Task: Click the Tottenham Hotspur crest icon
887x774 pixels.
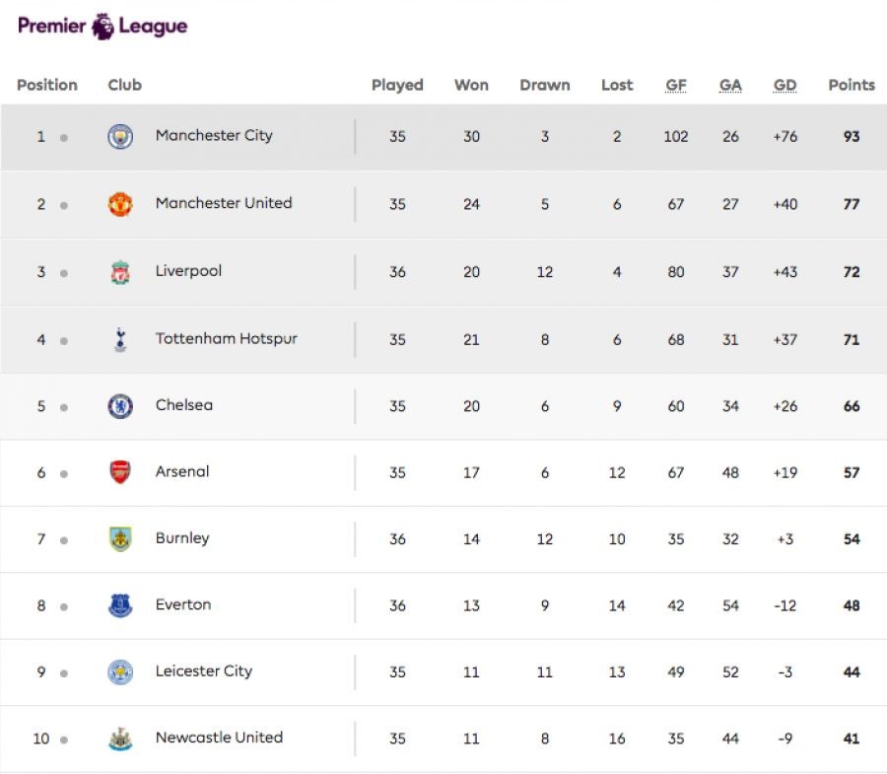Action: (120, 340)
